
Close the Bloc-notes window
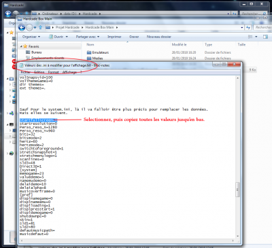click(234, 65)
